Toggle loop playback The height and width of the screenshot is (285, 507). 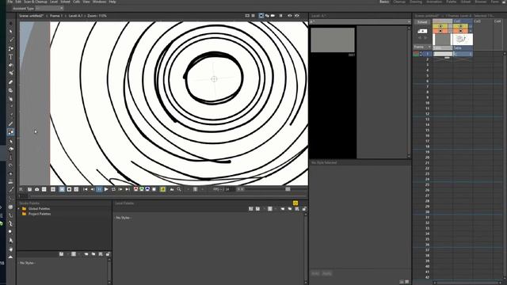pos(113,189)
